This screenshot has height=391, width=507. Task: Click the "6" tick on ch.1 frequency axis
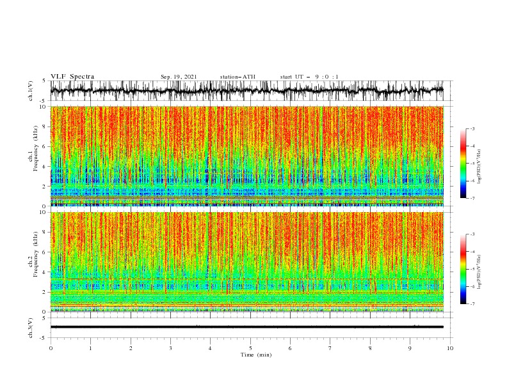44,146
